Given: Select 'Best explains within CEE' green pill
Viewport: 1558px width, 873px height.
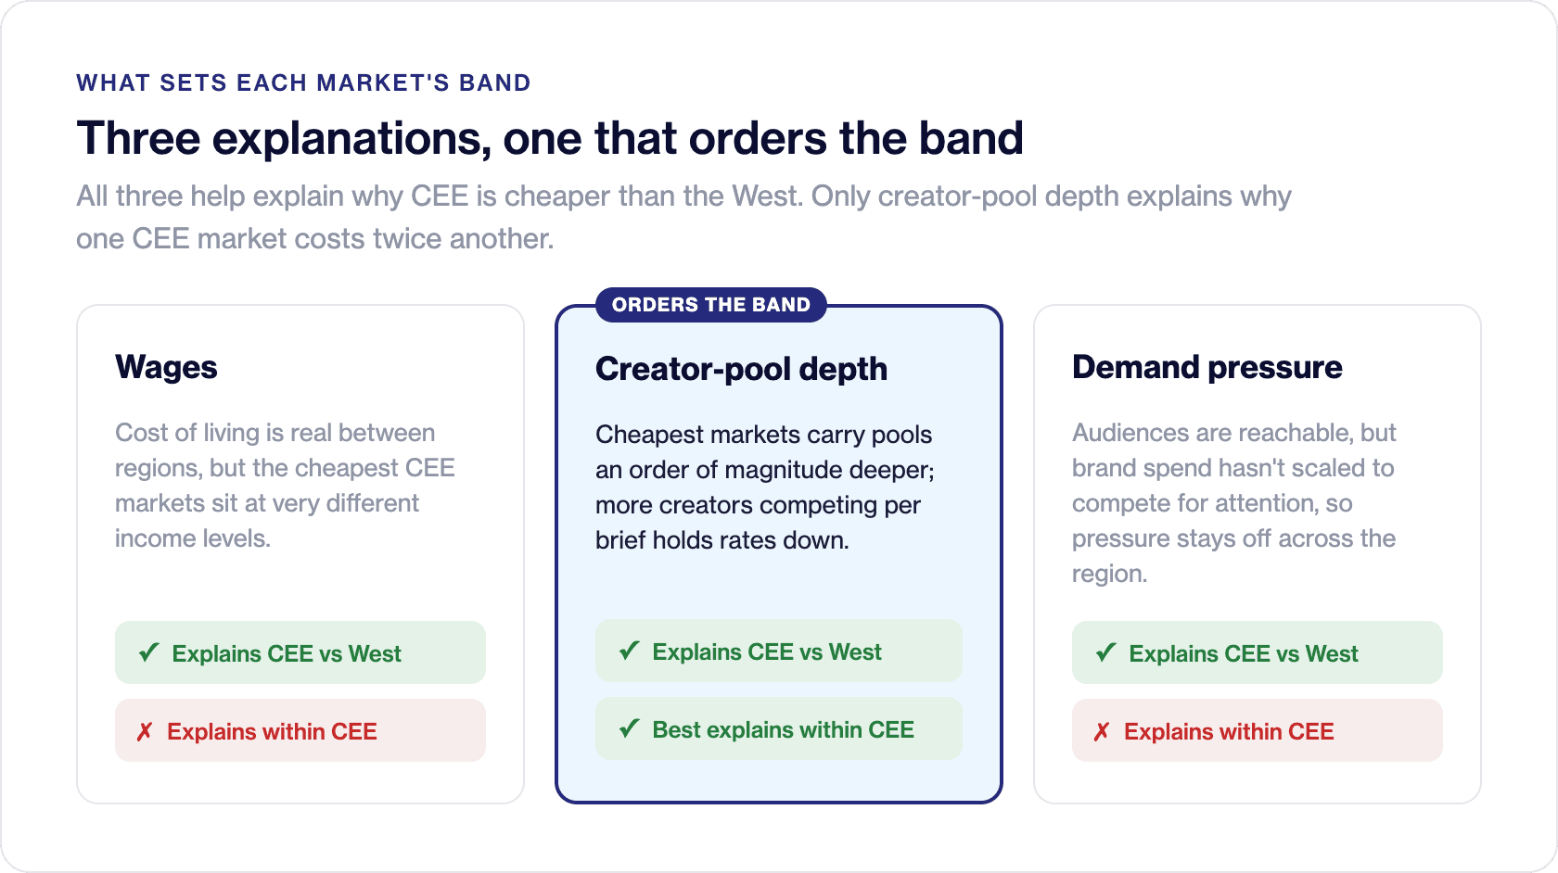Looking at the screenshot, I should 779,728.
